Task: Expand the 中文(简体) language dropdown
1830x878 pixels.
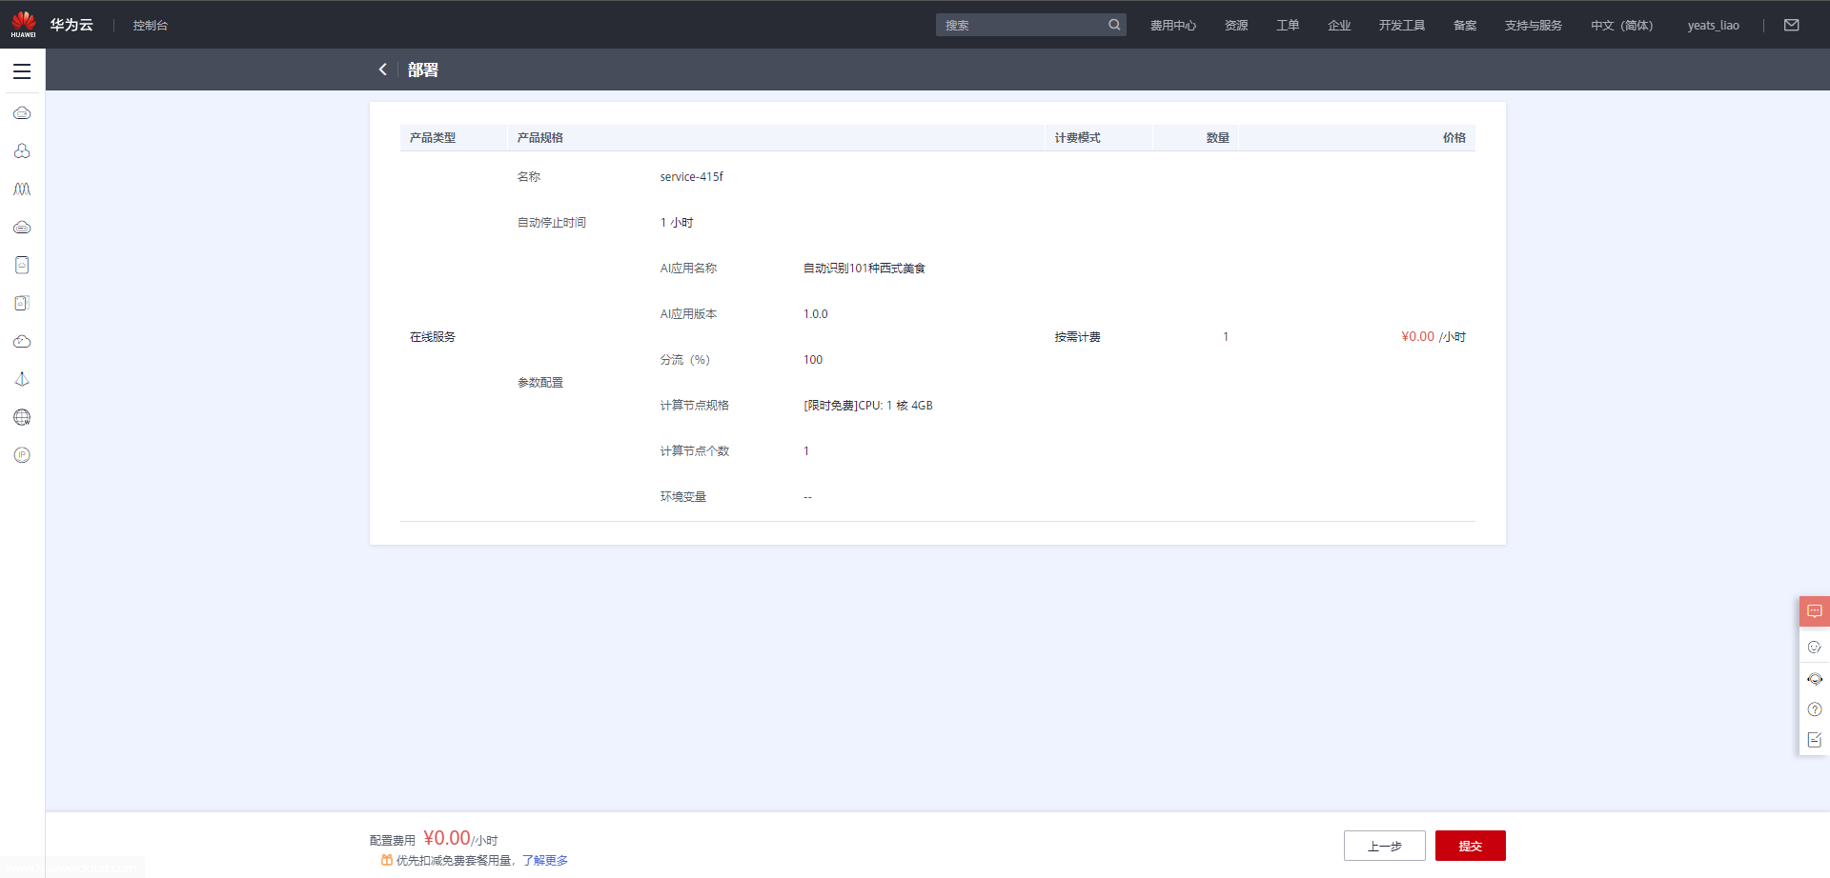Action: coord(1622,26)
